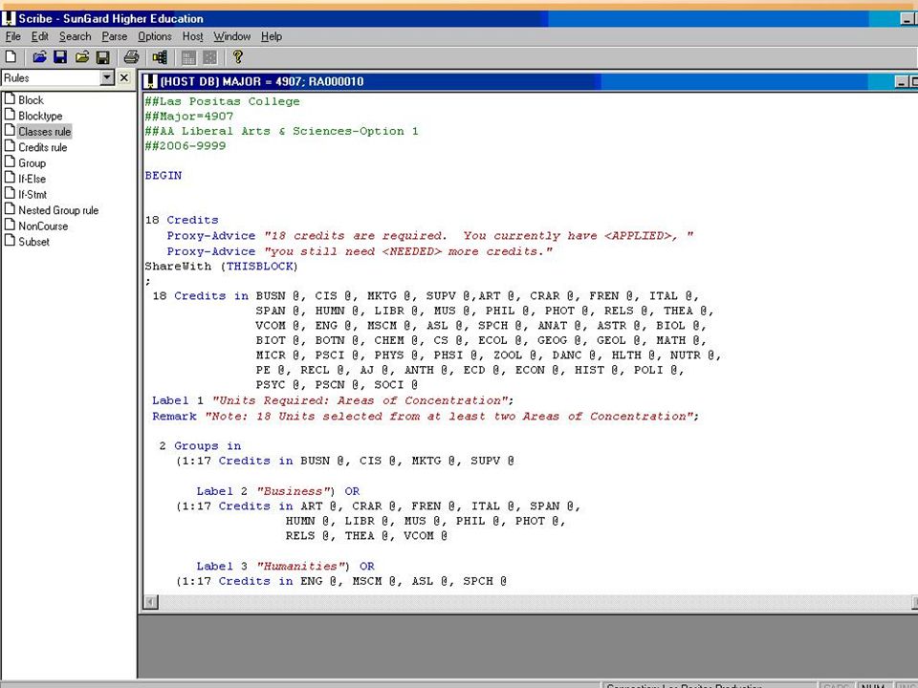Click the document icon beside Block
Screen dimensions: 918x688
point(10,98)
